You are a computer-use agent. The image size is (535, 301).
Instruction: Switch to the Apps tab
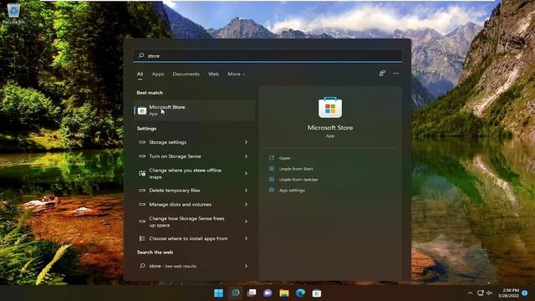coord(158,74)
